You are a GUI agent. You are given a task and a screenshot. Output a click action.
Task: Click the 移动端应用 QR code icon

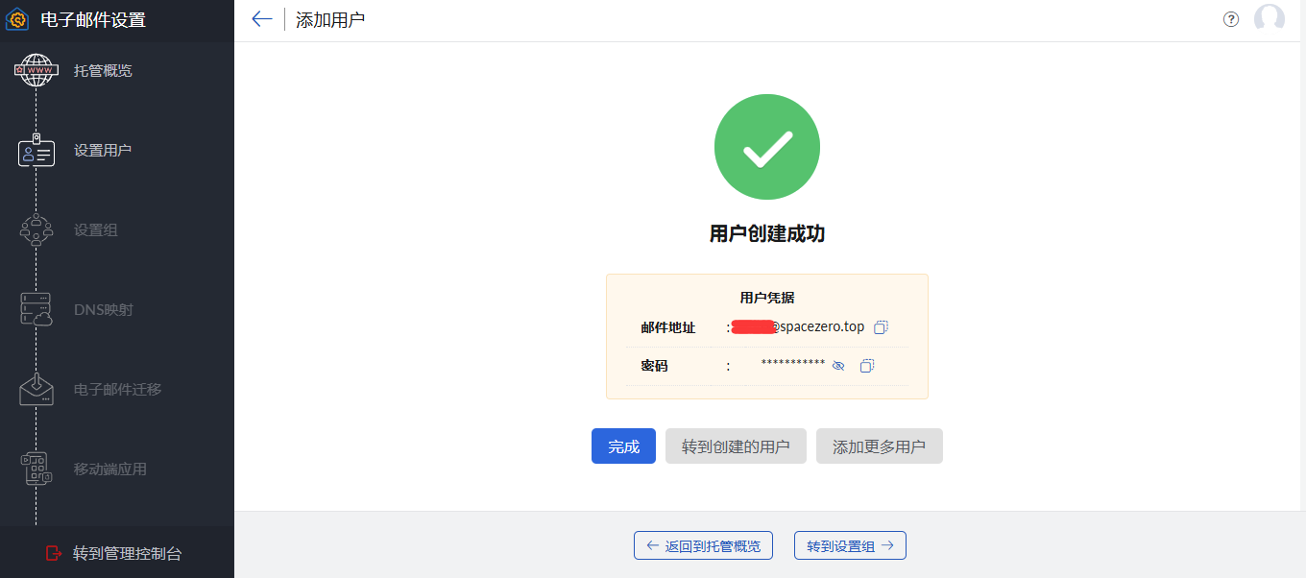point(36,470)
